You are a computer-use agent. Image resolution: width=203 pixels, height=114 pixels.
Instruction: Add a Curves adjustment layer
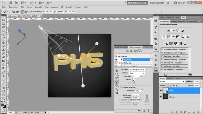(x=178, y=31)
